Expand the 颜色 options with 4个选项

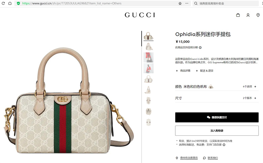point(217,87)
